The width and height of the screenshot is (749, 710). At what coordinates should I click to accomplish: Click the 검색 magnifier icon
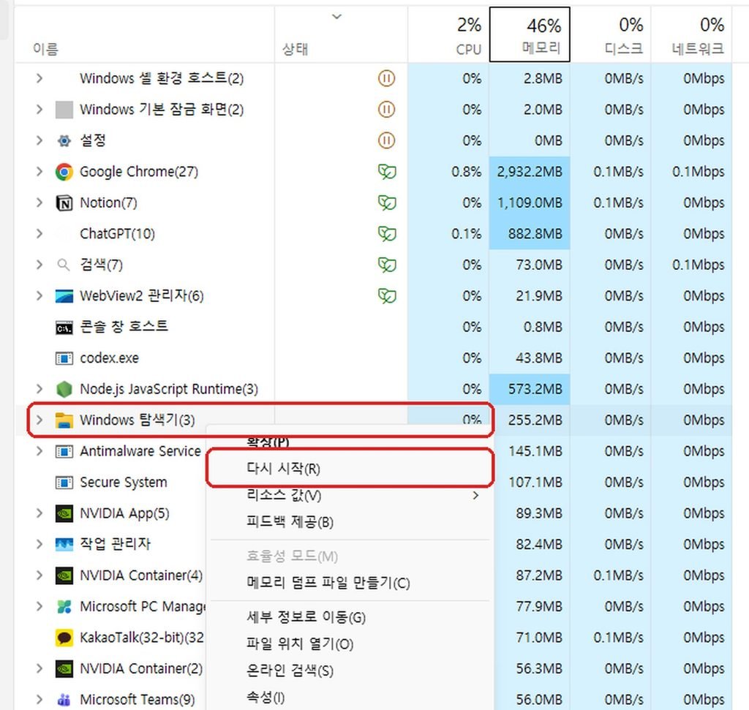64,265
